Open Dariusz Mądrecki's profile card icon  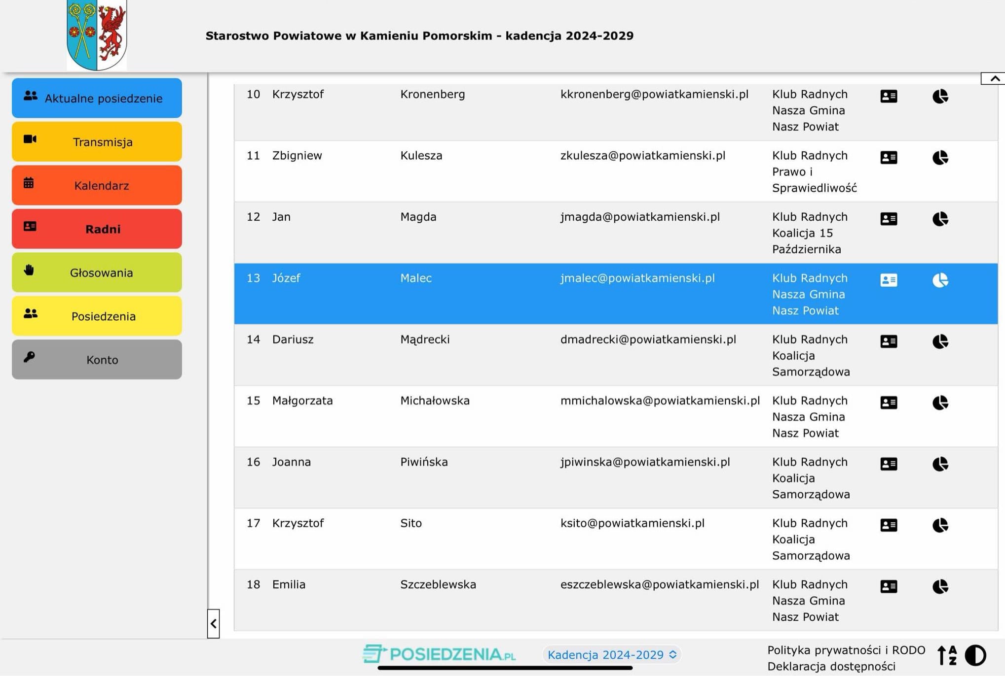pyautogui.click(x=889, y=341)
